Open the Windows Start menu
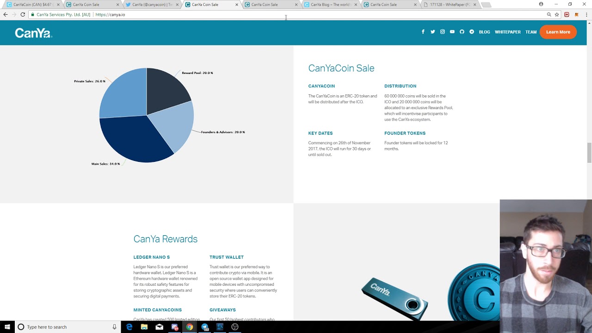Viewport: 592px width, 333px height. pos(7,327)
